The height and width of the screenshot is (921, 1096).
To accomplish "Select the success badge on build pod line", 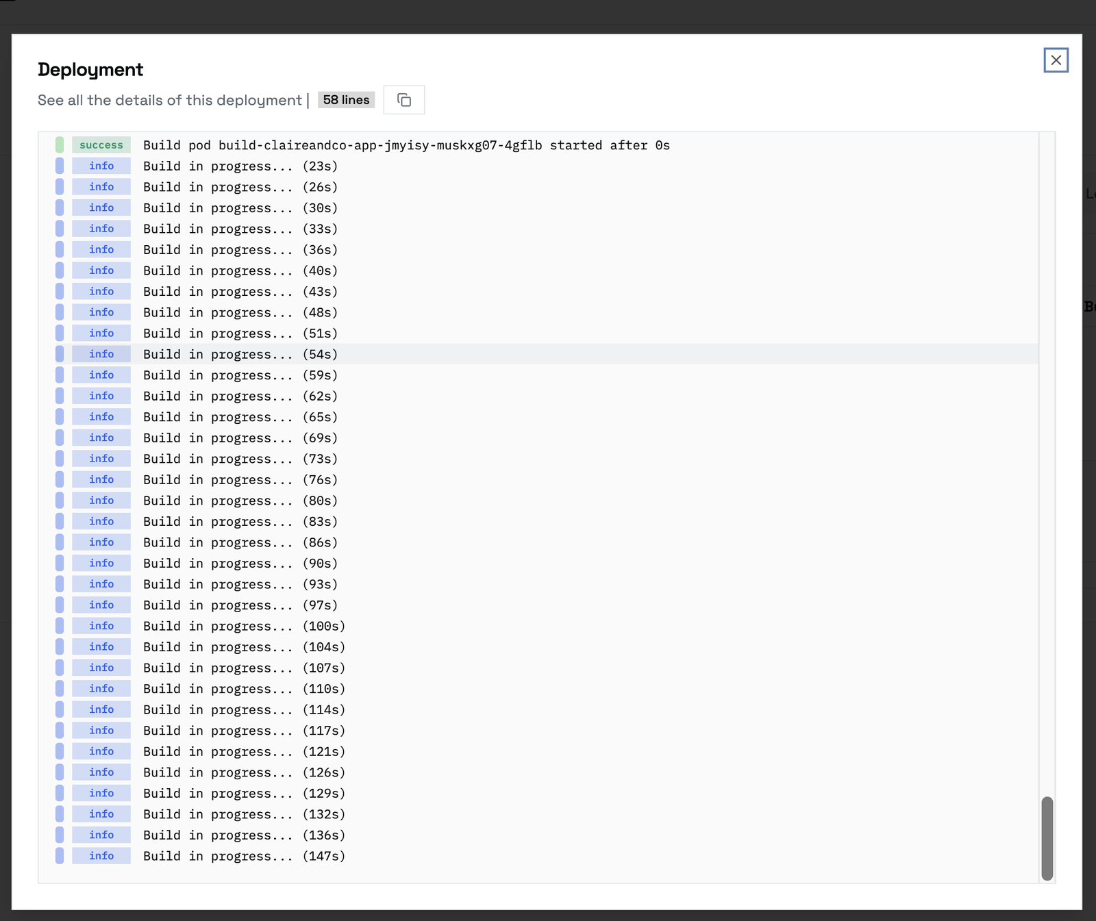I will pyautogui.click(x=101, y=145).
